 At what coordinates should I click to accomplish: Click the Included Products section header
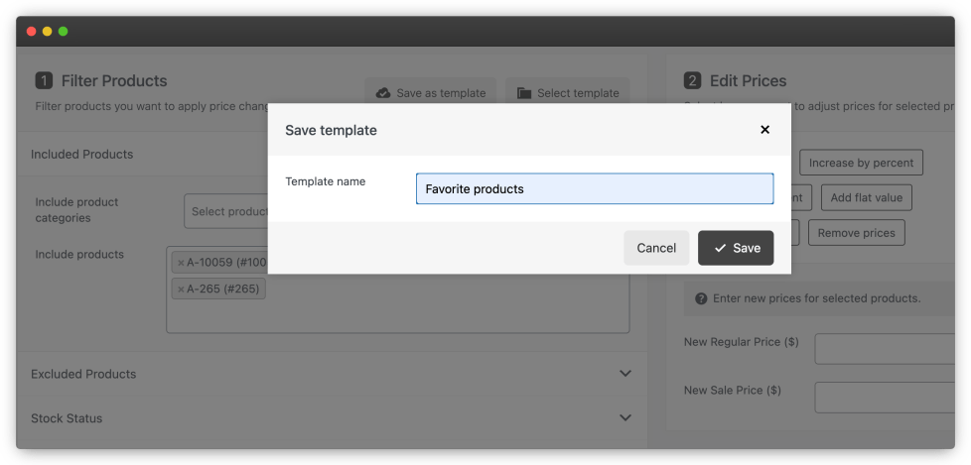(82, 155)
